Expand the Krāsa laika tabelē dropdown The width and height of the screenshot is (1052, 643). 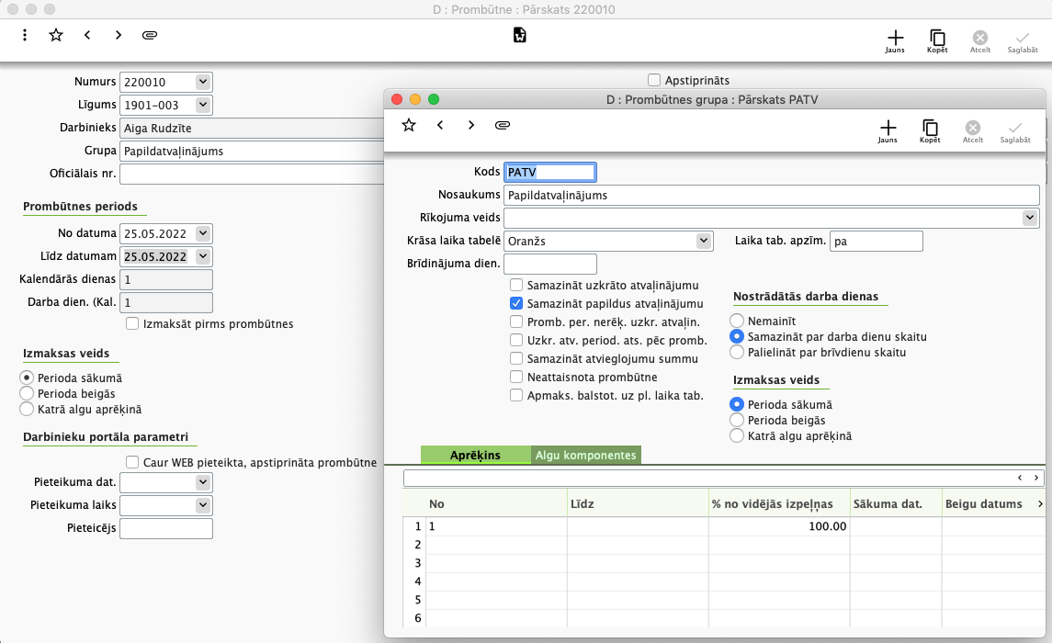[703, 240]
